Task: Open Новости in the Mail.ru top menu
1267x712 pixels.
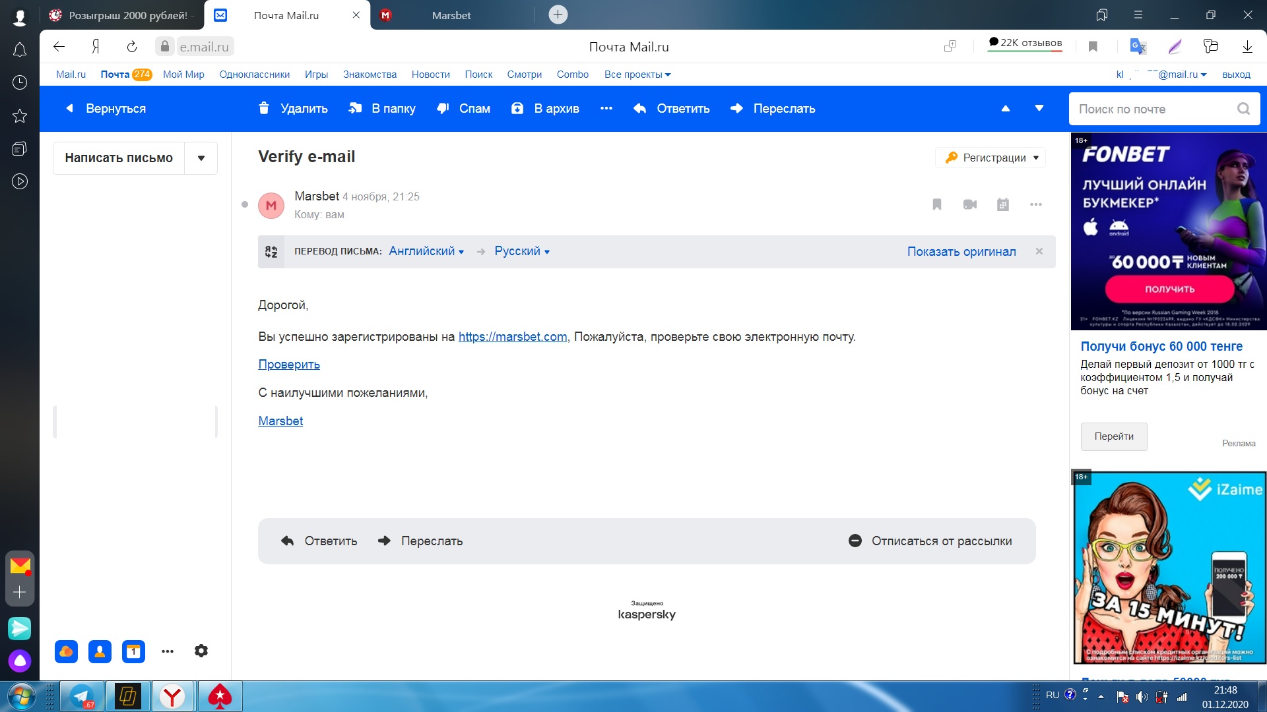Action: (430, 74)
